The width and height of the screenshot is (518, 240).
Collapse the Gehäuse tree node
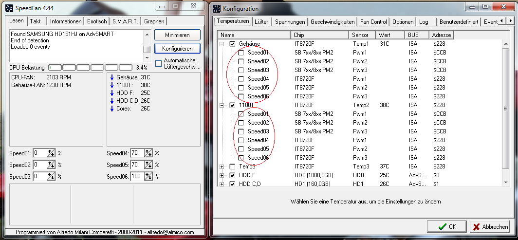222,44
